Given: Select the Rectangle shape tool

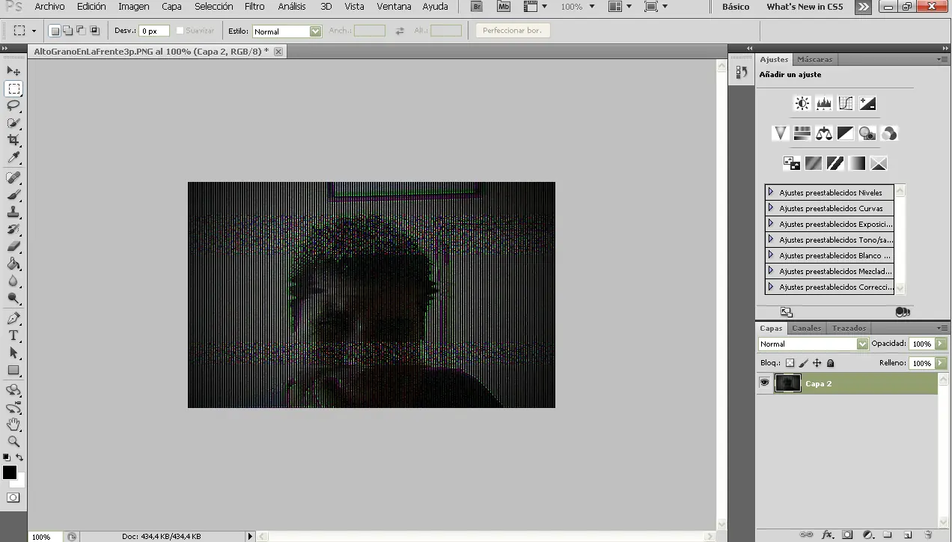Looking at the screenshot, I should (13, 370).
